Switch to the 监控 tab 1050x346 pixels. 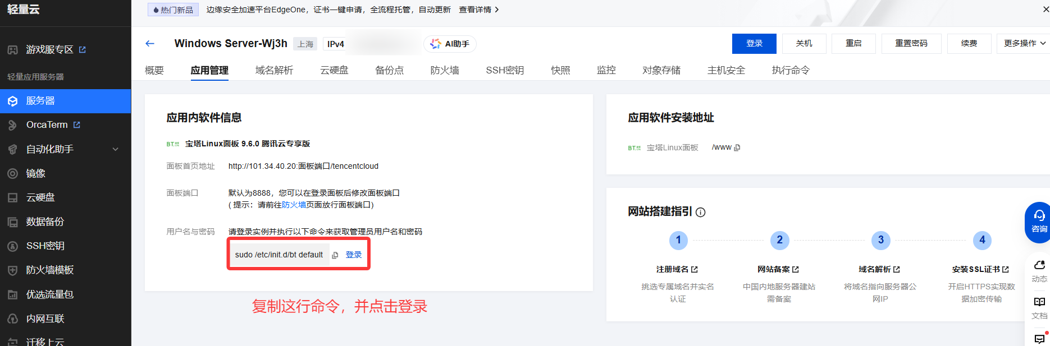[x=606, y=70]
